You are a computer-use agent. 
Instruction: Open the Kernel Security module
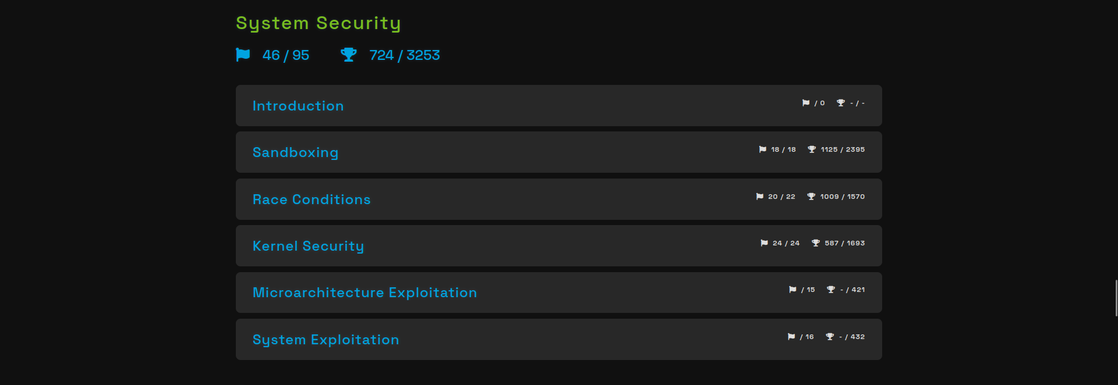(308, 246)
